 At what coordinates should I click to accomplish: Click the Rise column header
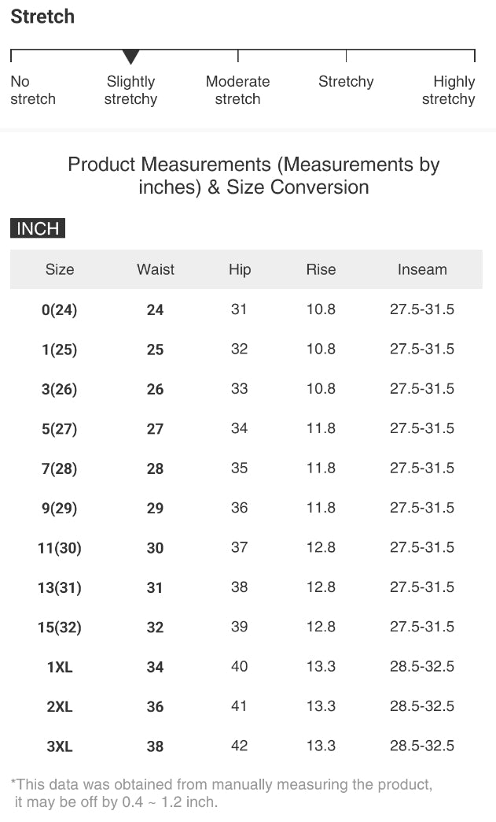tap(321, 269)
